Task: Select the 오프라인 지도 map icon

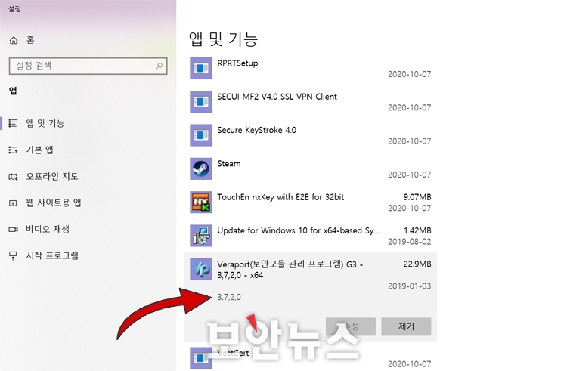Action: pyautogui.click(x=13, y=176)
